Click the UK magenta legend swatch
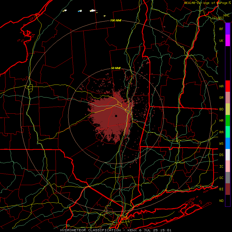 [228, 40]
